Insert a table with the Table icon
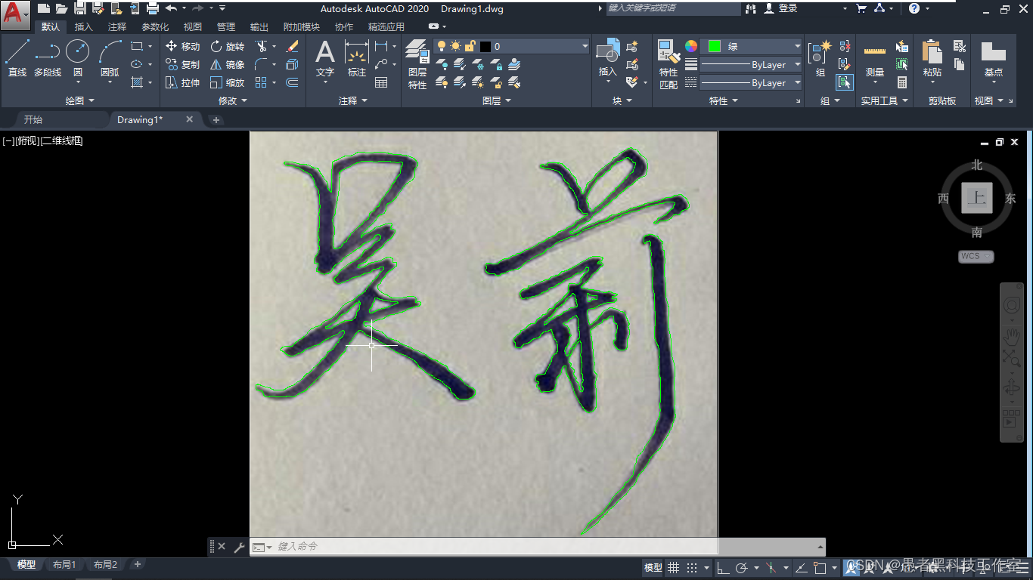Screen dimensions: 1033x580 pos(381,82)
